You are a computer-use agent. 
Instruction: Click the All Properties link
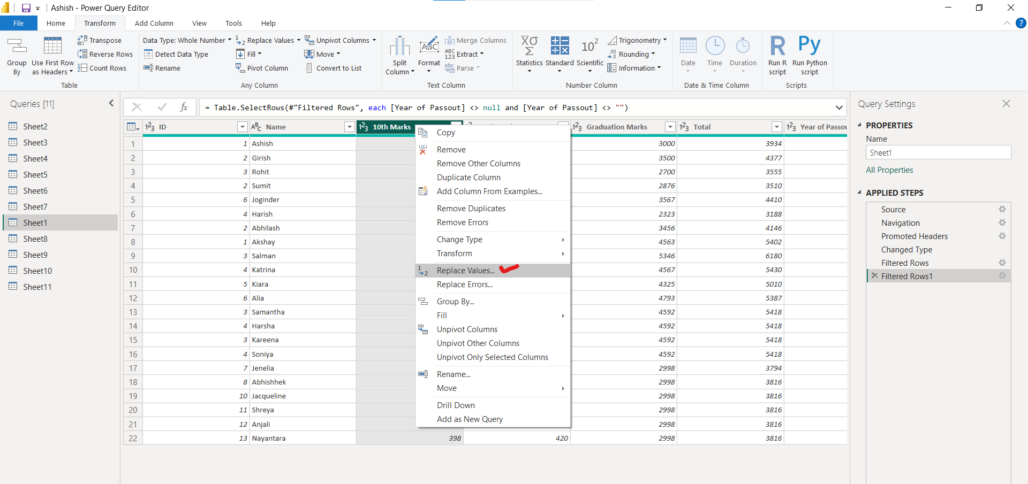coord(889,170)
